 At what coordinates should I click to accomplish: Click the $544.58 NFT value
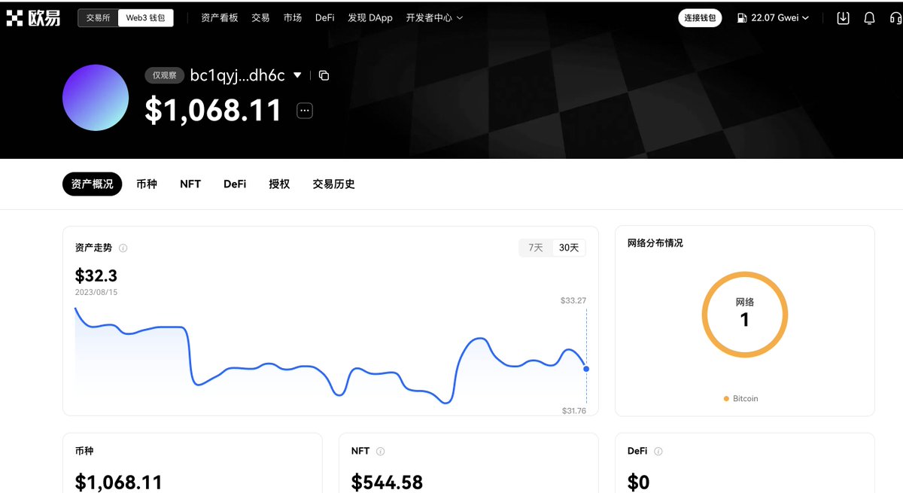[x=387, y=482]
